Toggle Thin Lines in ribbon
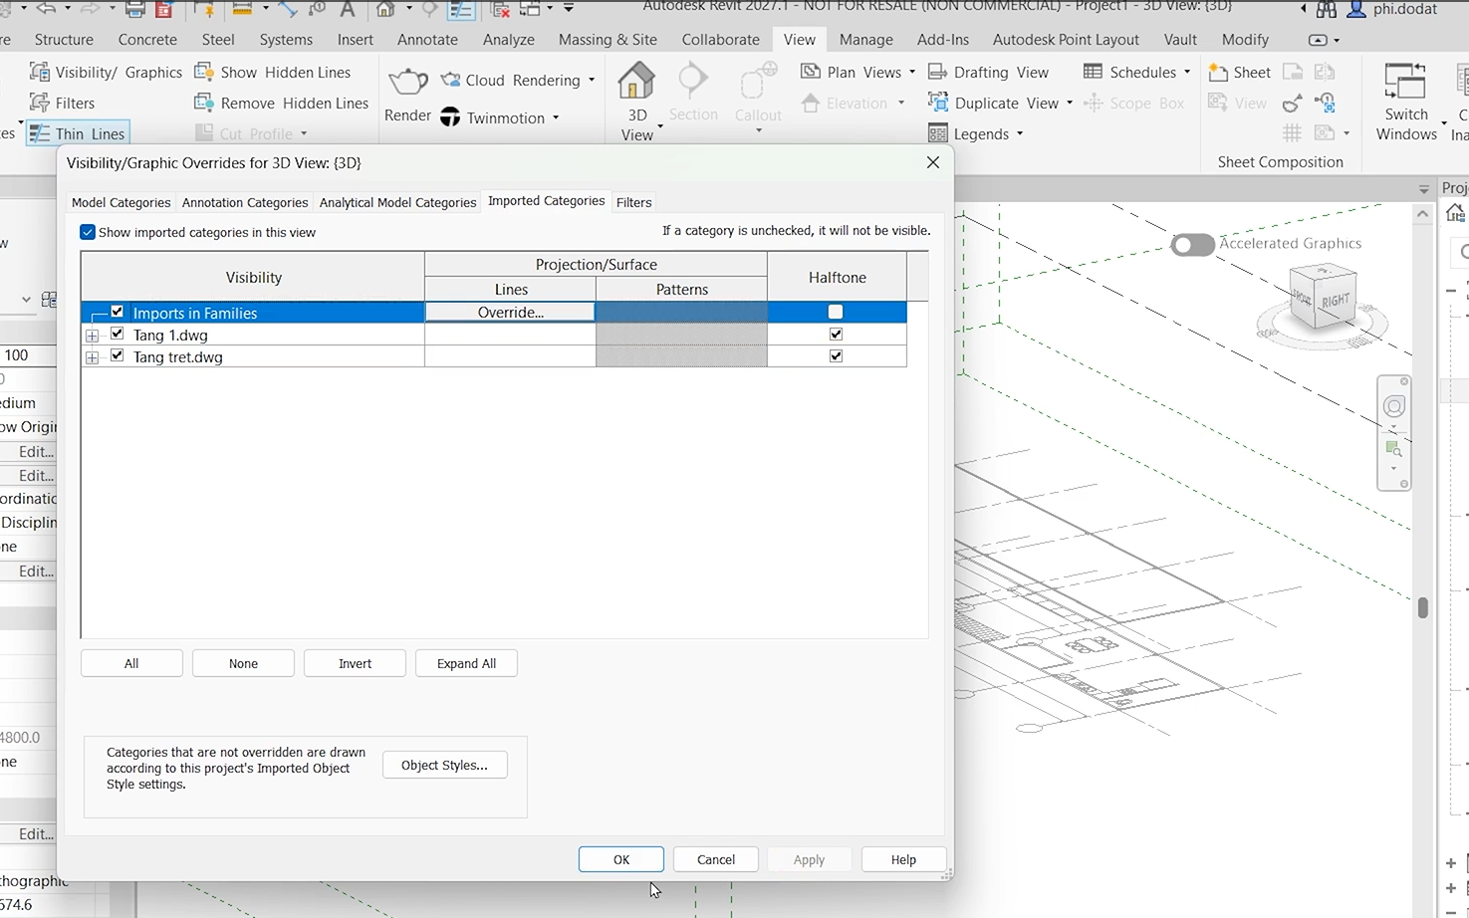Viewport: 1469px width, 918px height. point(78,133)
